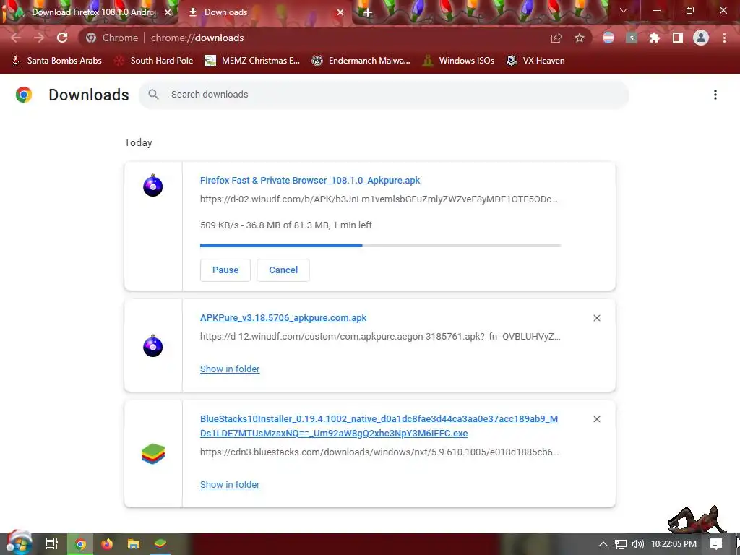
Task: Remove the APKPure download from list
Action: [x=596, y=318]
